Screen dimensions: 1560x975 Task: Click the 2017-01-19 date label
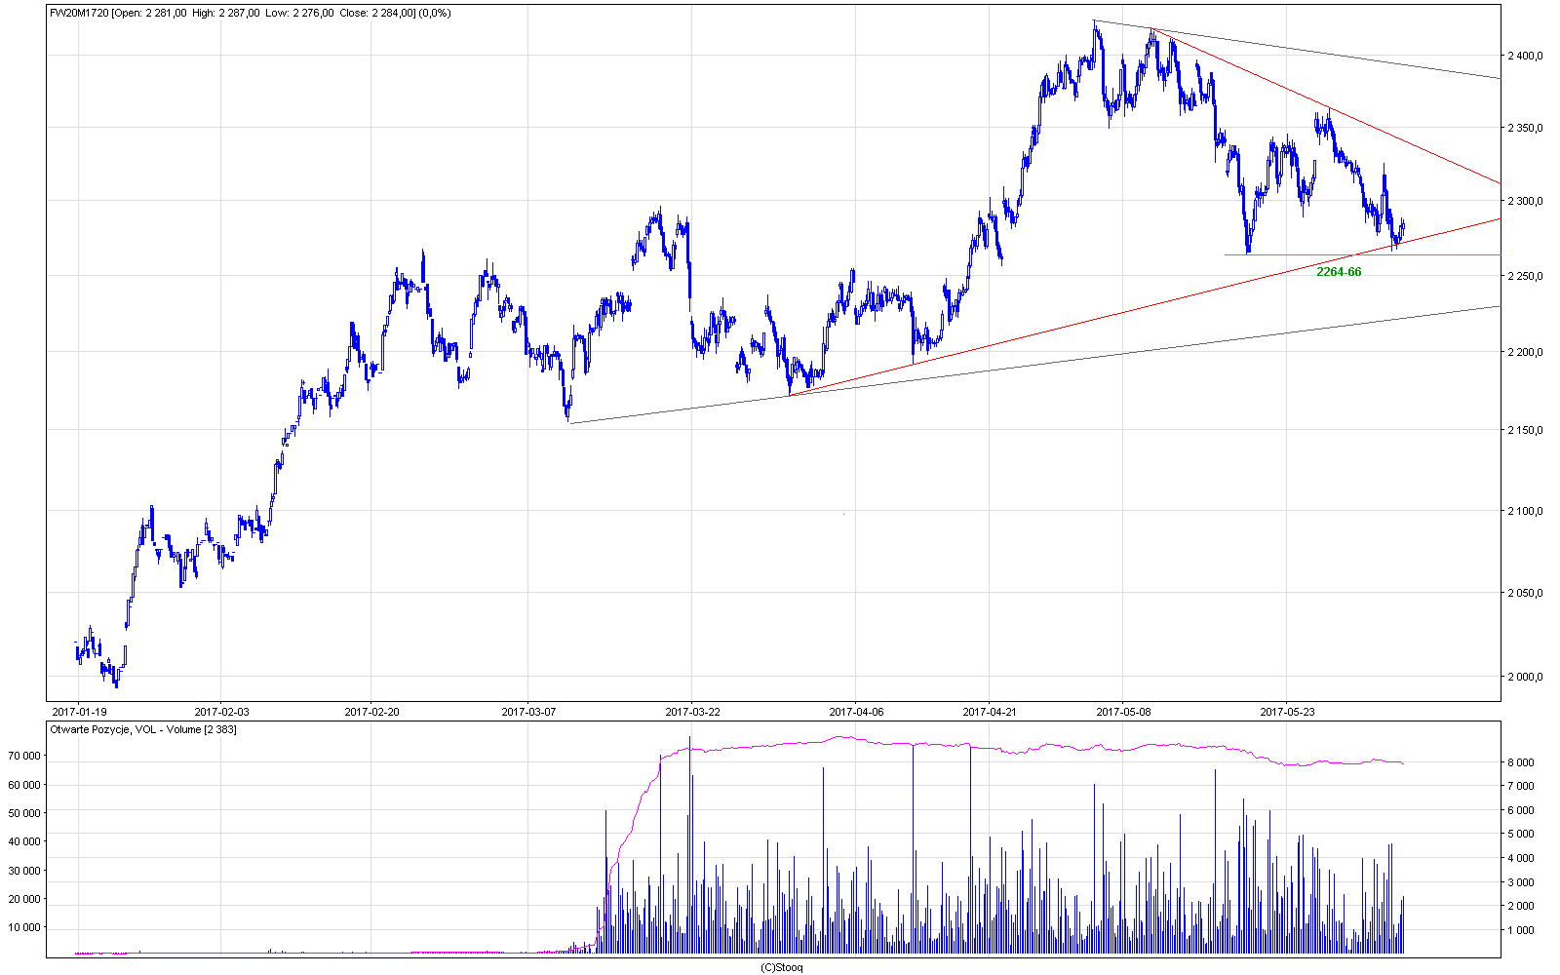pos(78,712)
